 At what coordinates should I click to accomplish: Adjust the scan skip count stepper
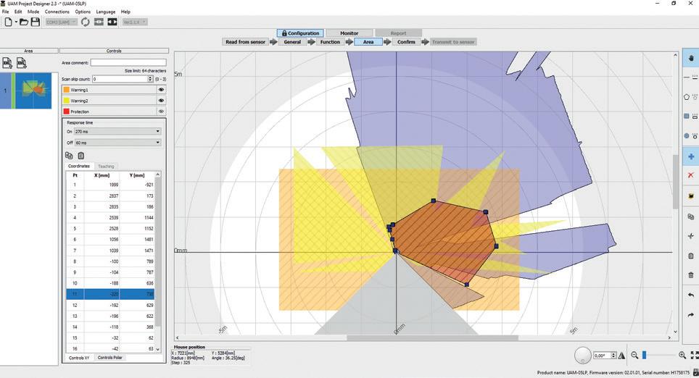click(x=150, y=79)
